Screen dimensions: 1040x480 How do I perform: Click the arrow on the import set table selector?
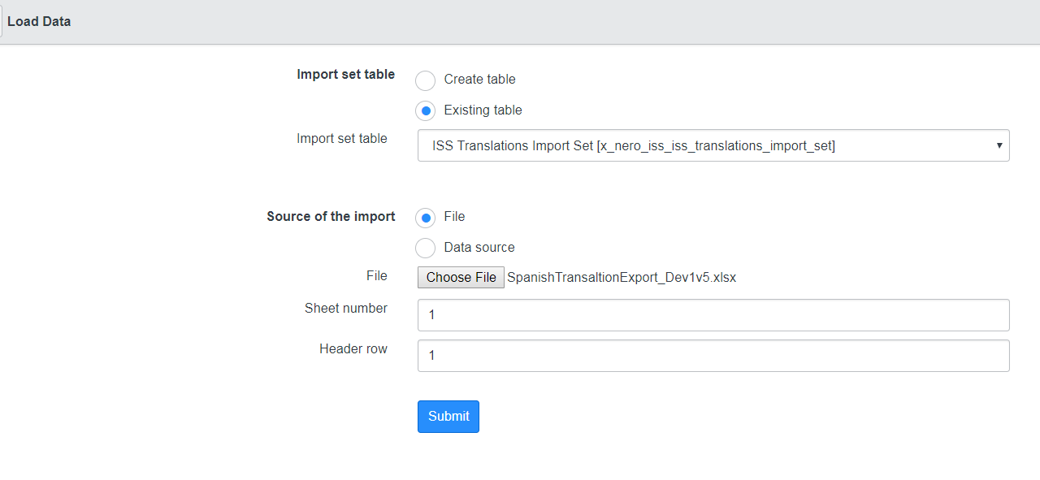pos(999,146)
